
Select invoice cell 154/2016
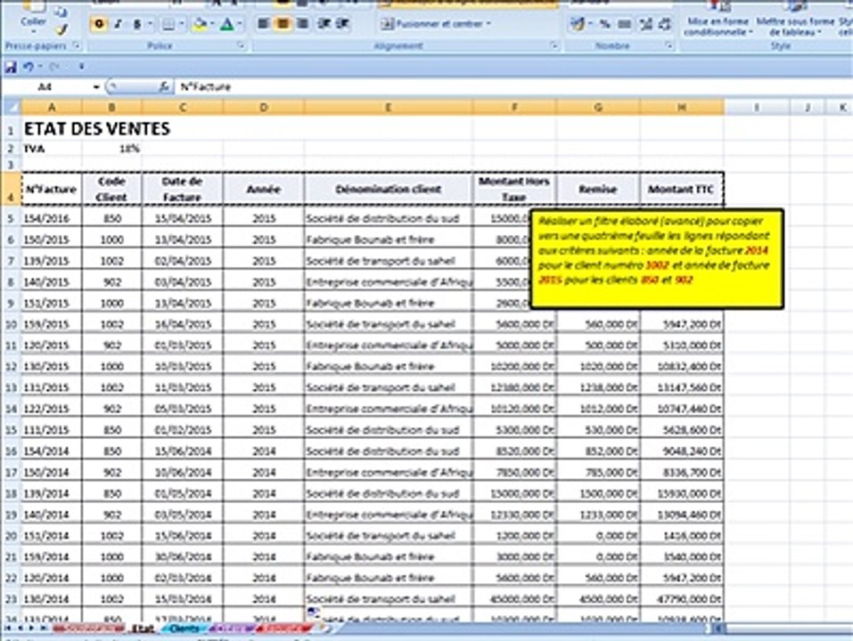point(52,218)
